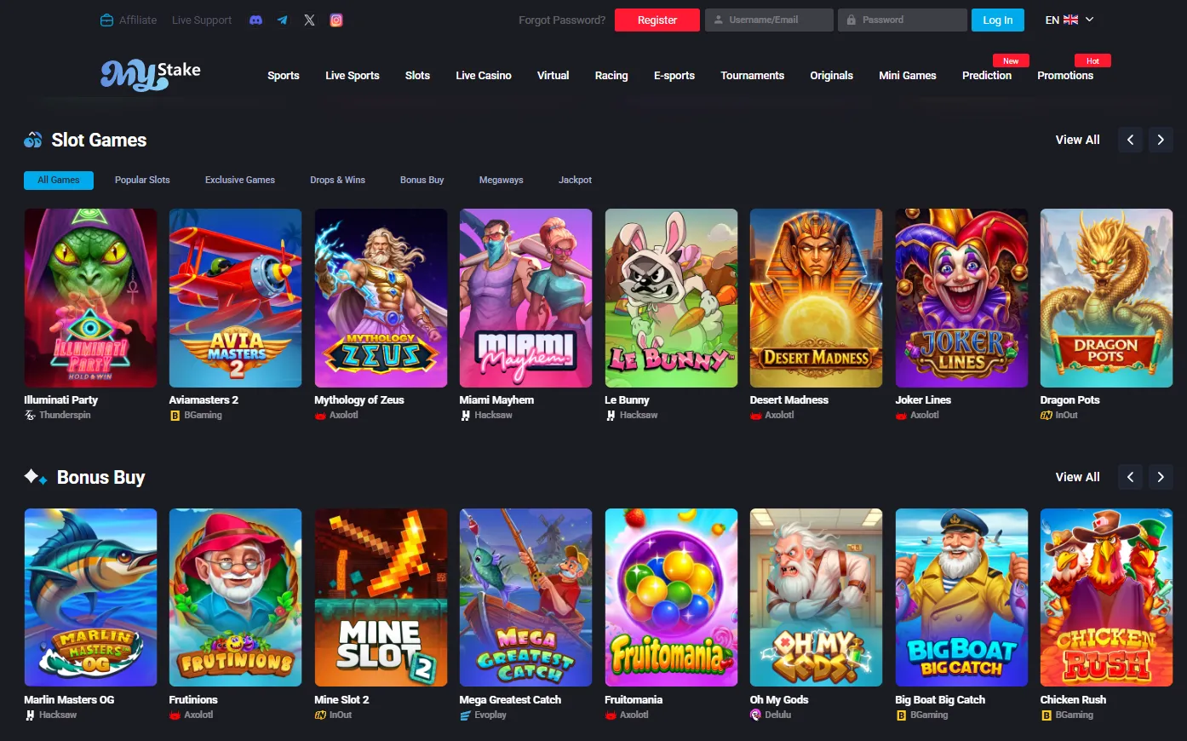
Task: Select the Exclusive Games filter tab
Action: point(240,180)
